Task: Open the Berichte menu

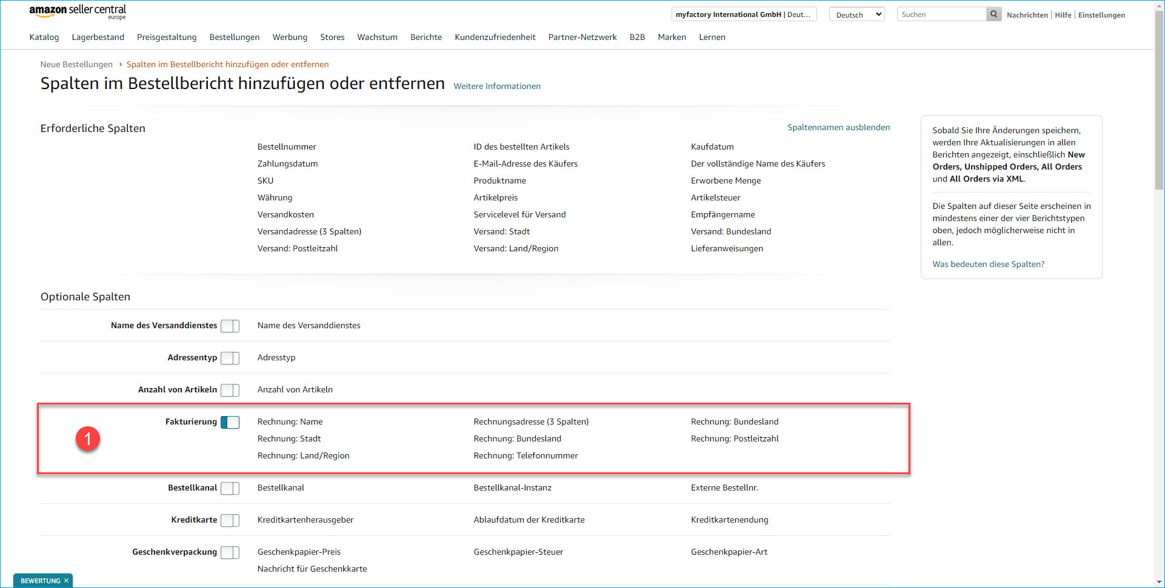Action: 426,37
